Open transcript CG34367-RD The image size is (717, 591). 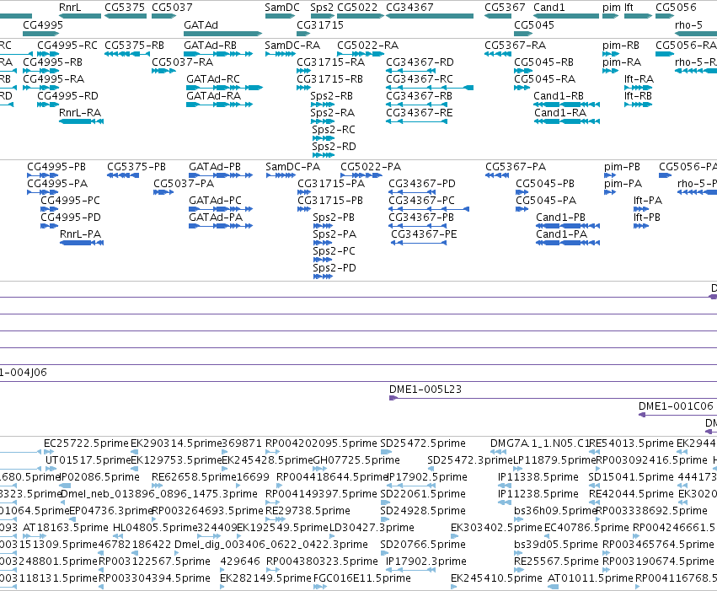(x=420, y=62)
